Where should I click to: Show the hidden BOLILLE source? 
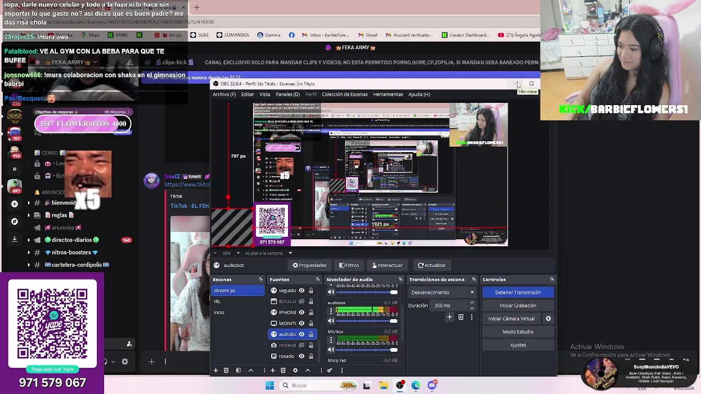301,302
